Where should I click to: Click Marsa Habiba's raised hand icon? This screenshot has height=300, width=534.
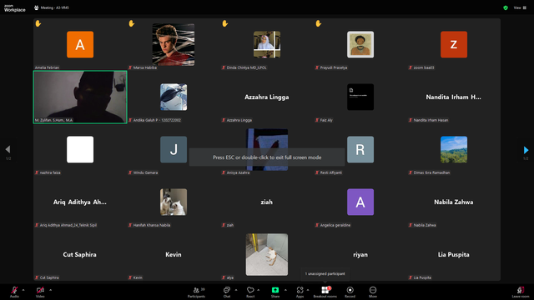point(132,23)
